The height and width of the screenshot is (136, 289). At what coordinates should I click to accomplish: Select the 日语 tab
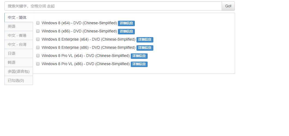(19, 53)
